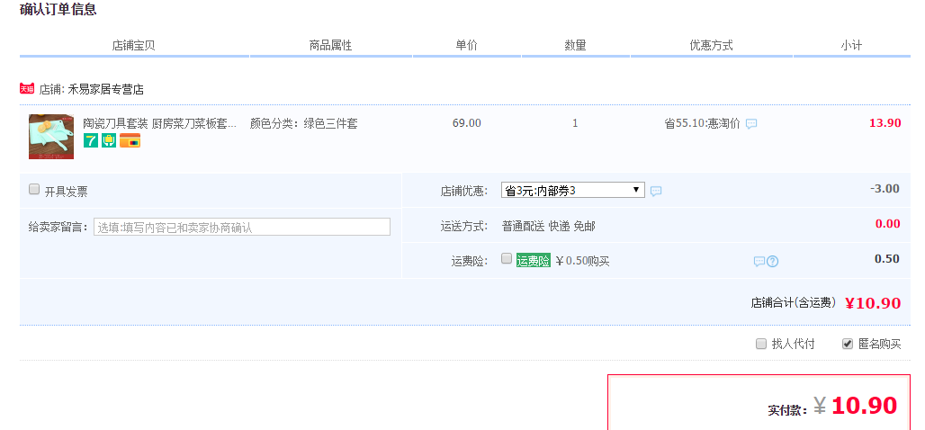
Task: Open the product title link 陶瓷刀具套装
Action: [159, 124]
